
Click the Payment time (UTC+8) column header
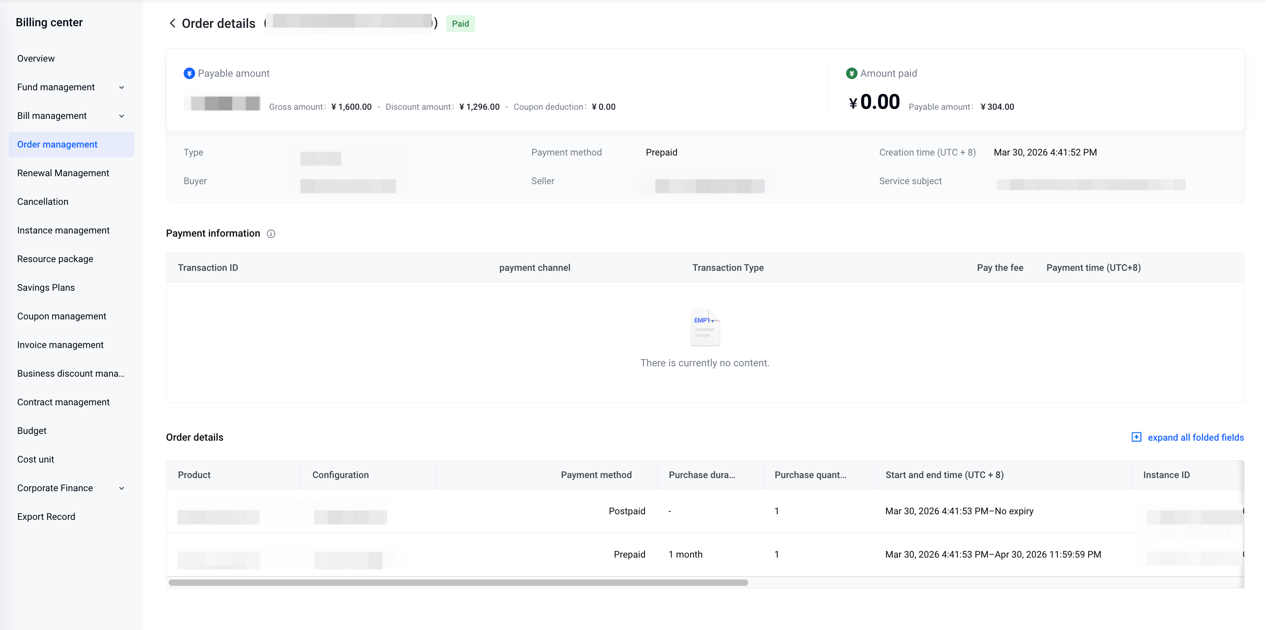coord(1093,268)
